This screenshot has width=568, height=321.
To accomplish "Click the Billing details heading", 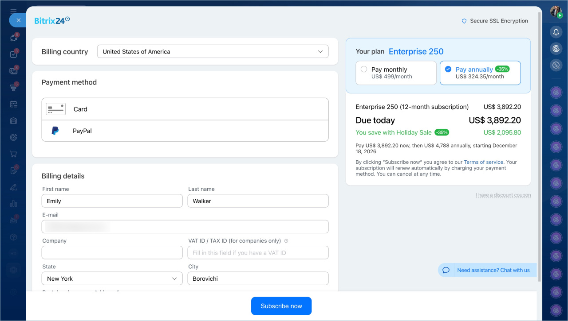I will tap(63, 176).
